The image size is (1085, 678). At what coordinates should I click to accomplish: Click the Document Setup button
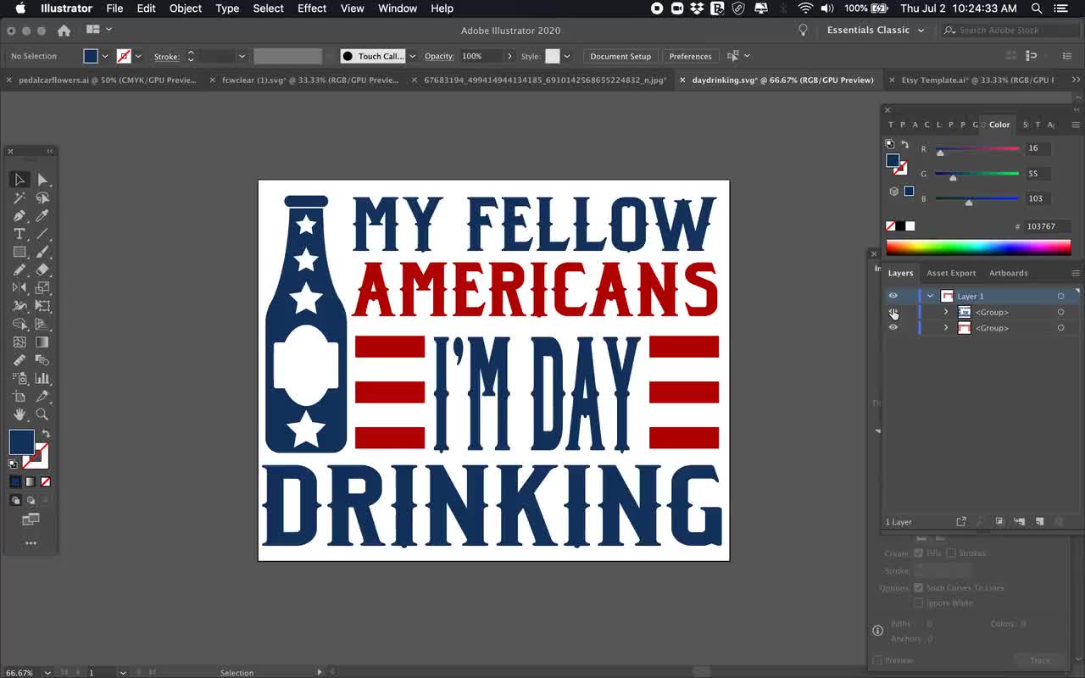620,56
